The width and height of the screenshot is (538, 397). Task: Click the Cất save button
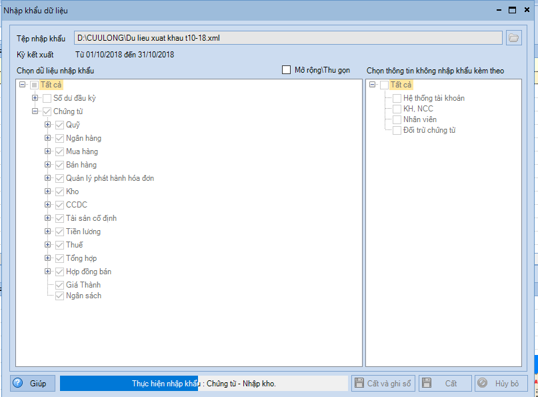pos(445,384)
